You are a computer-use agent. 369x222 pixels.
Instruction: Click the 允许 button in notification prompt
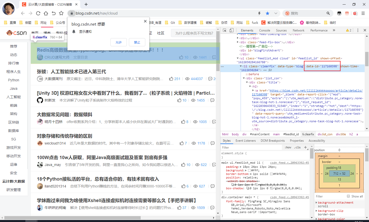119,42
